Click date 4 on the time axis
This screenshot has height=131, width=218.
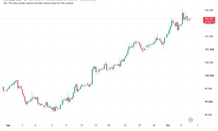point(181,125)
